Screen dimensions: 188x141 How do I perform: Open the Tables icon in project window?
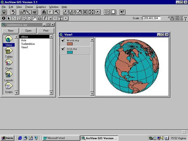click(x=9, y=52)
